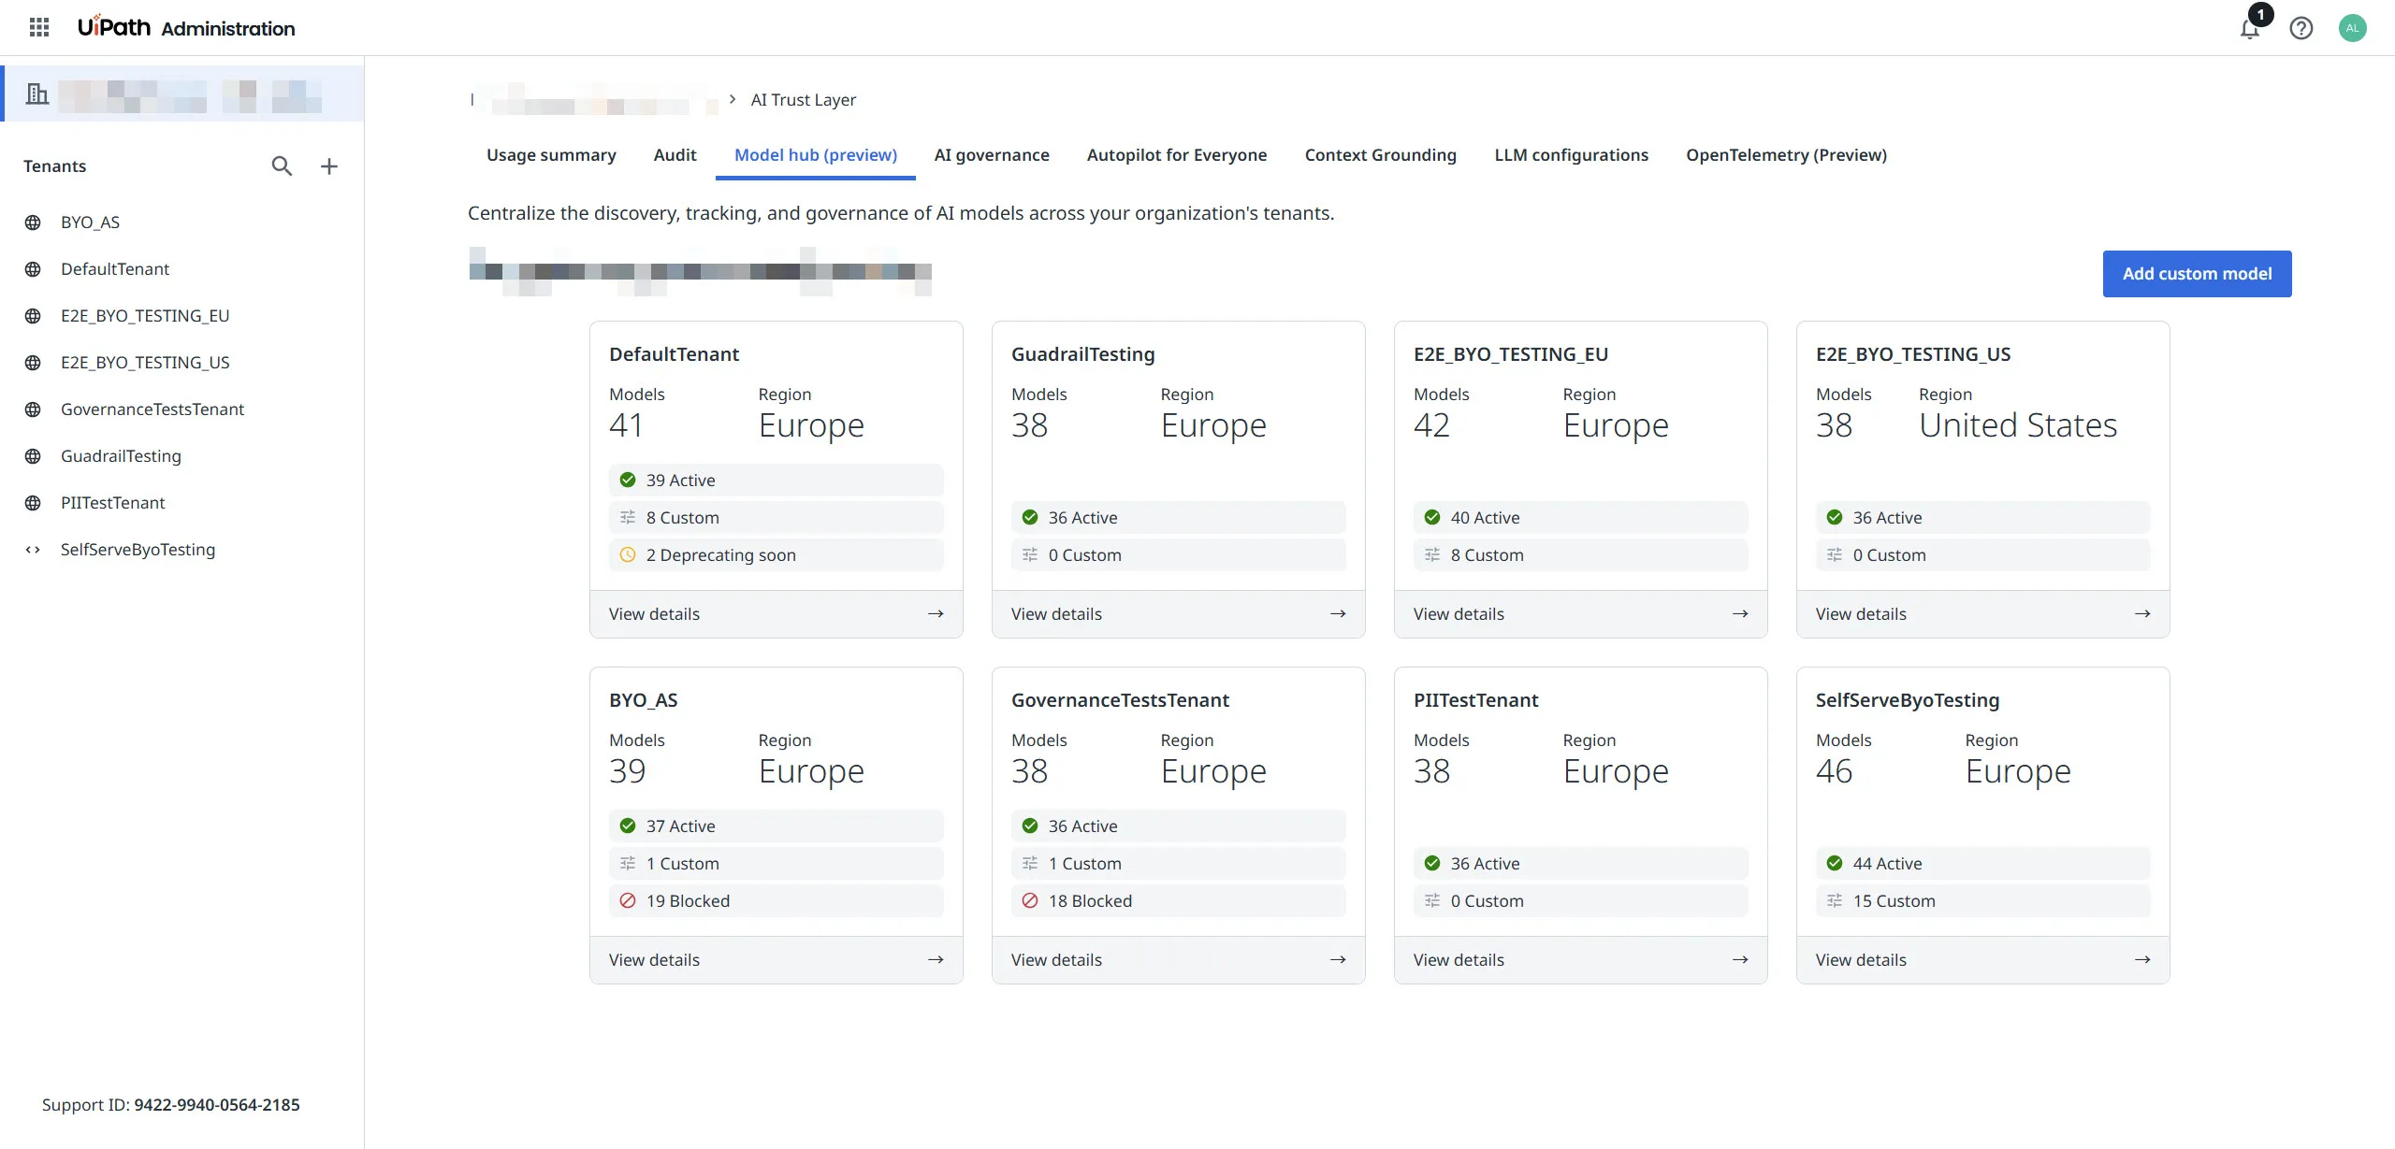Add a tenant with the plus icon
Screen dimensions: 2395x1149
(329, 166)
